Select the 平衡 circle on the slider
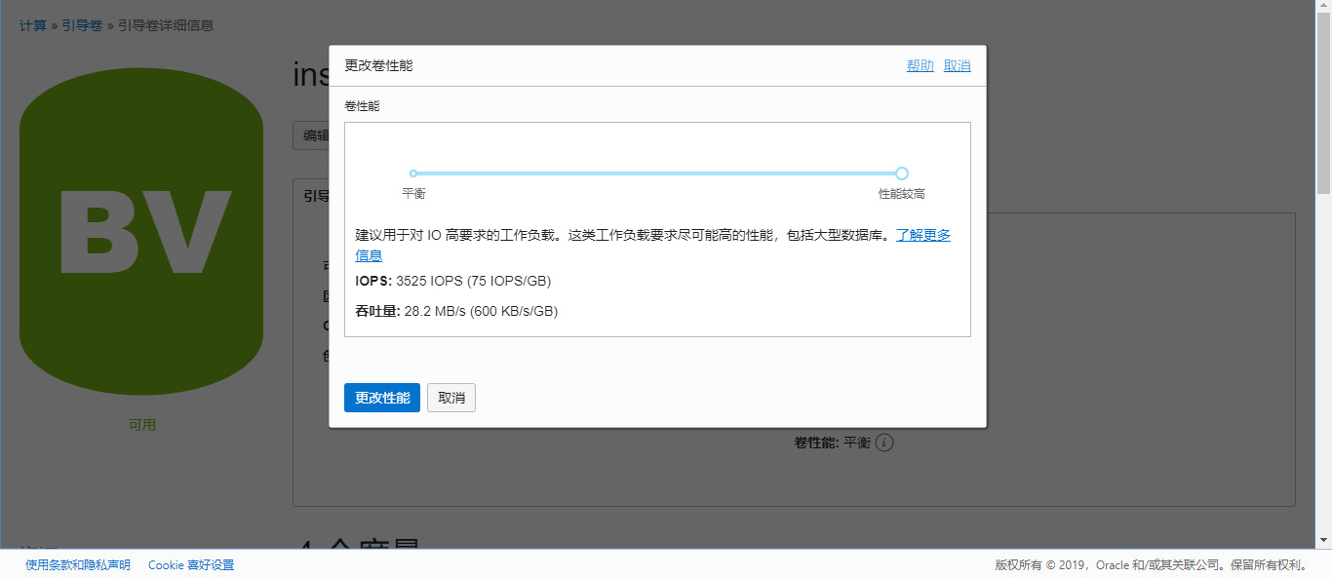Viewport: 1332px width, 578px height. click(x=413, y=173)
